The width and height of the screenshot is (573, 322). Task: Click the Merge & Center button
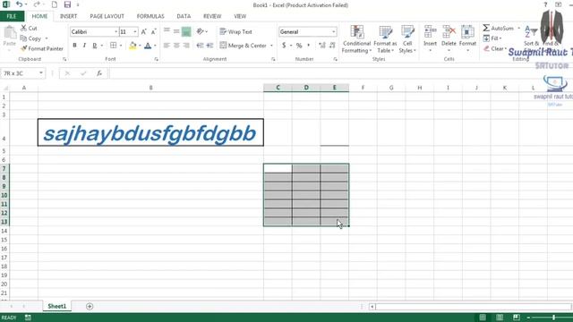point(244,46)
